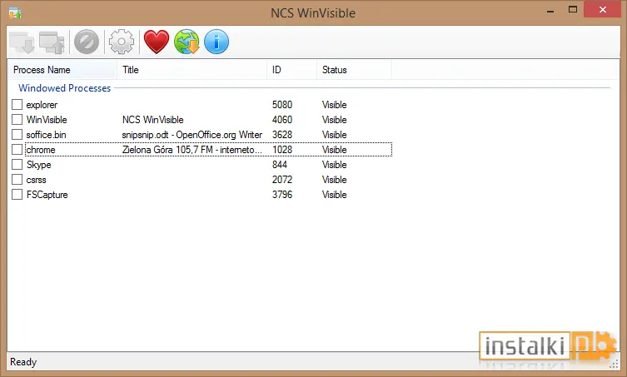This screenshot has width=627, height=377.
Task: Select the soffice.bin process name
Action: [x=46, y=135]
